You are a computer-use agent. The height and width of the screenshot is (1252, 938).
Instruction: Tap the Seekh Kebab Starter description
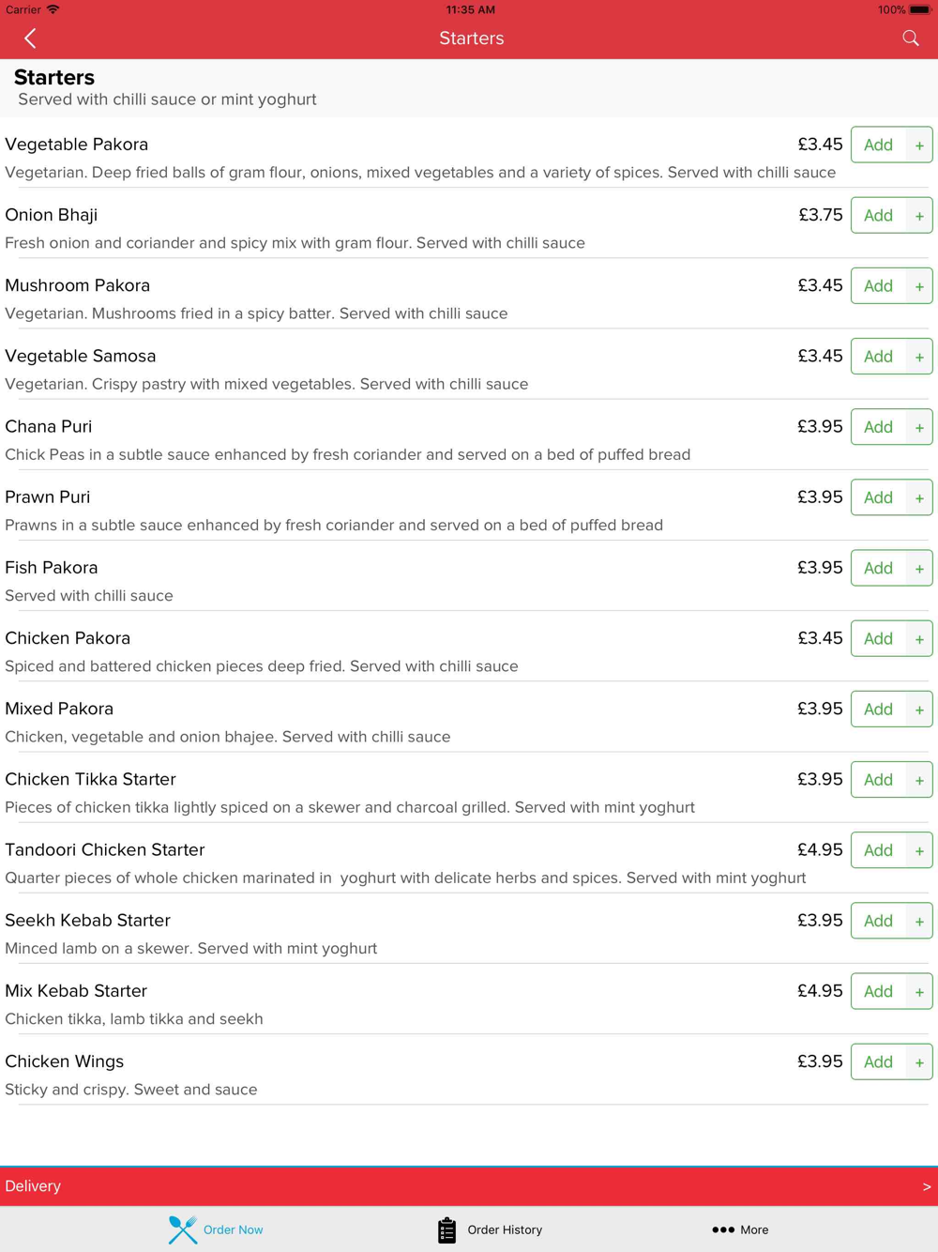191,948
